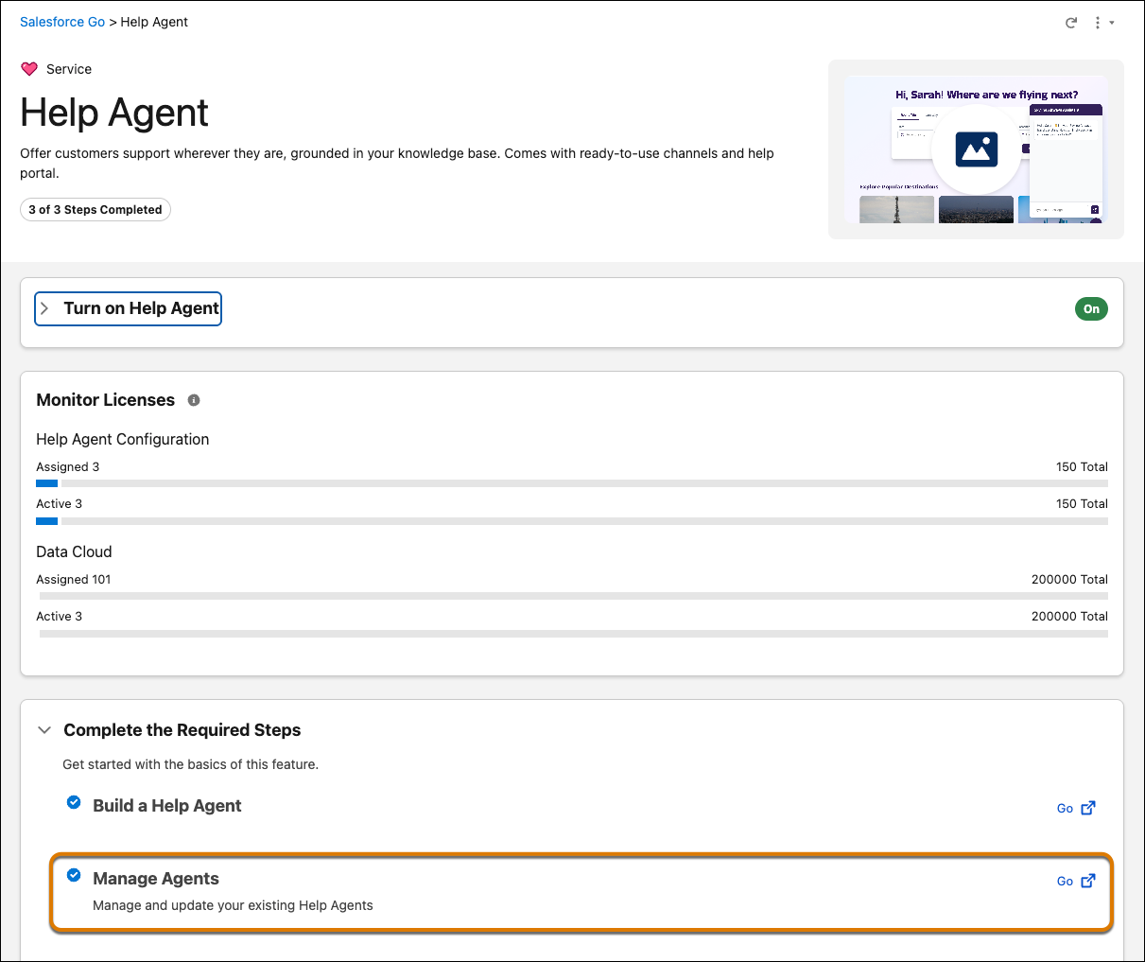Click the Manage Agents completed checkmark
The image size is (1145, 962).
[74, 876]
